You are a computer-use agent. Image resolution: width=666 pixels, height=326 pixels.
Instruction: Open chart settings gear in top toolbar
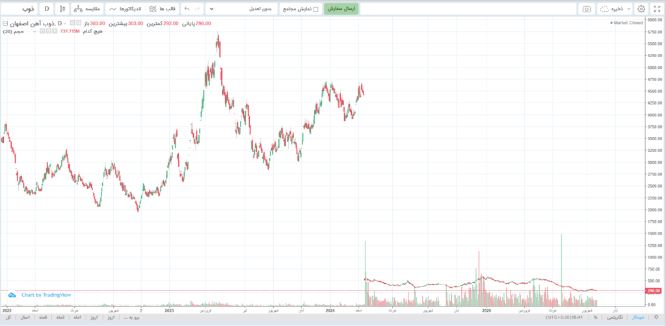click(x=641, y=9)
